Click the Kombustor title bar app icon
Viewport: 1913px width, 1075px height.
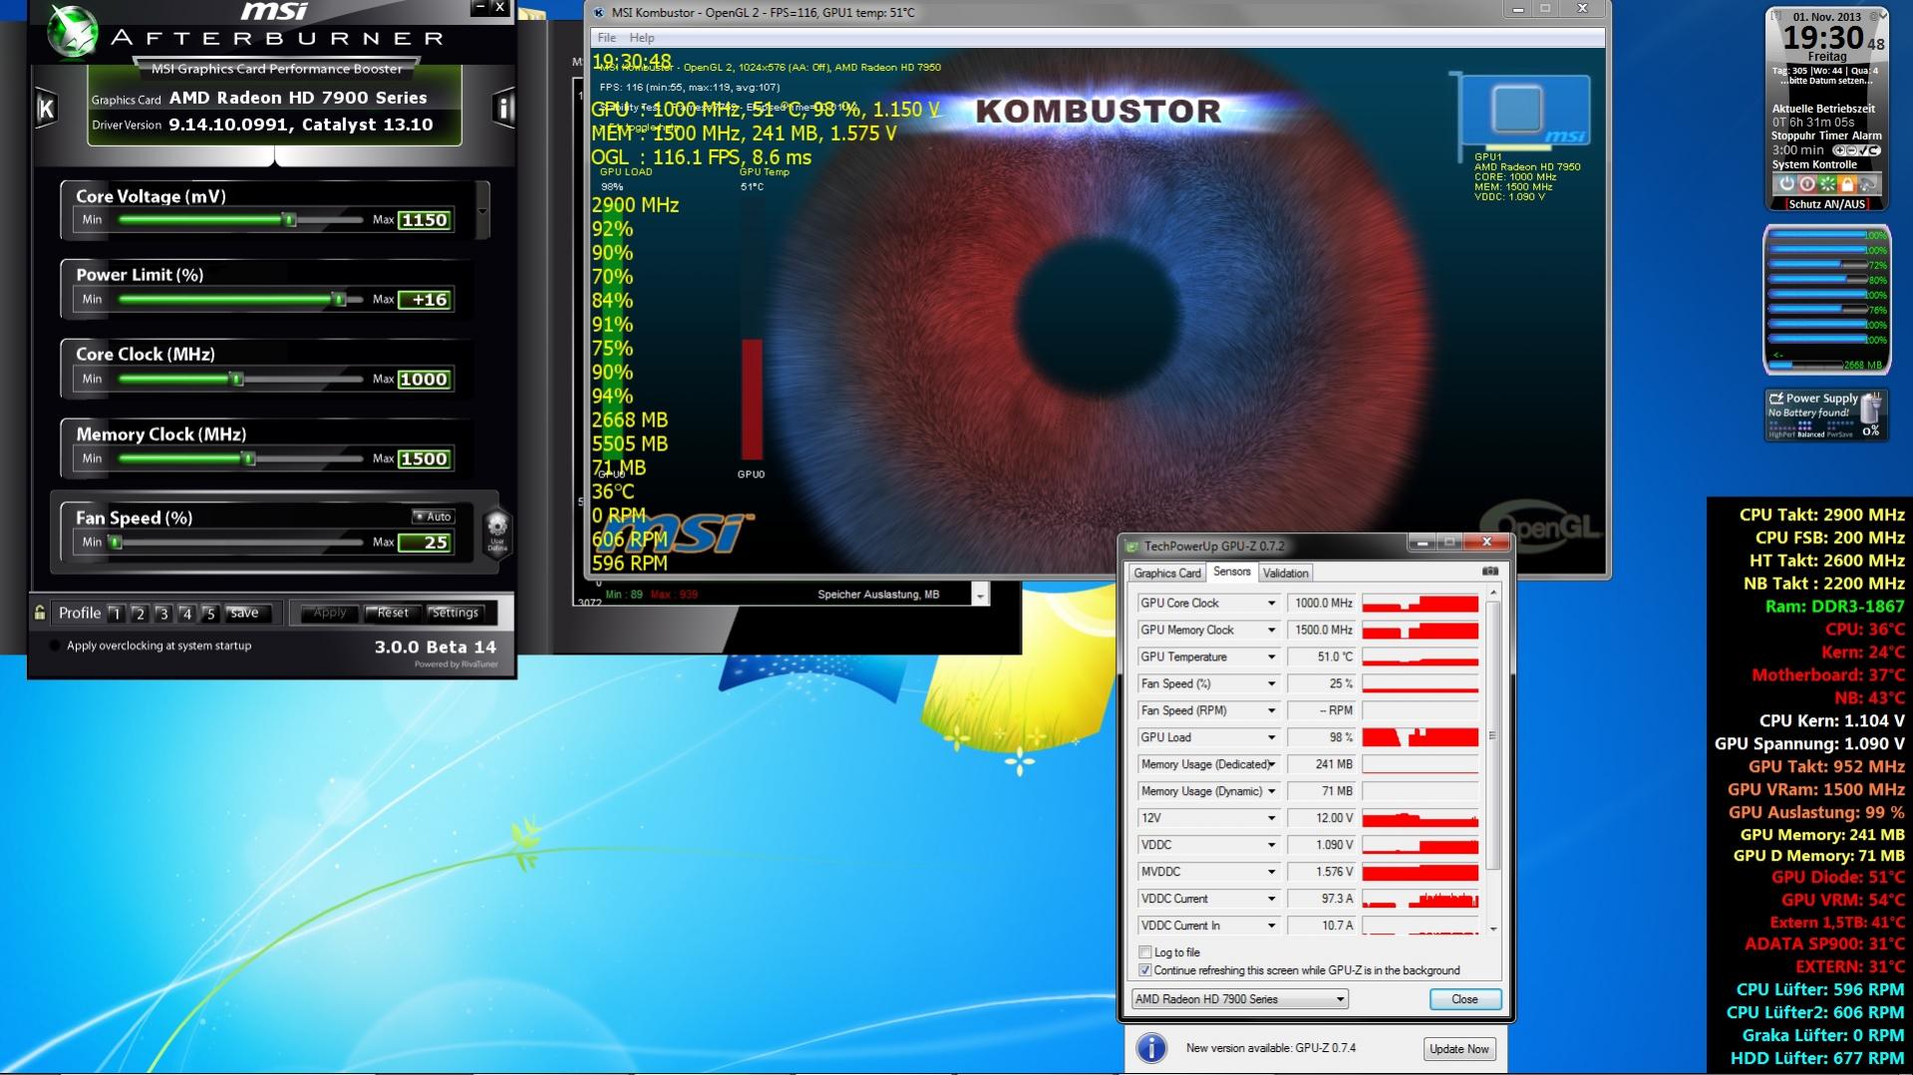pyautogui.click(x=598, y=12)
